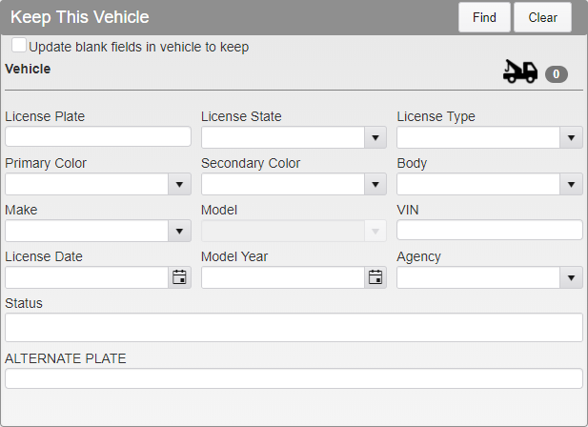Focus the License Plate text field

[98, 136]
